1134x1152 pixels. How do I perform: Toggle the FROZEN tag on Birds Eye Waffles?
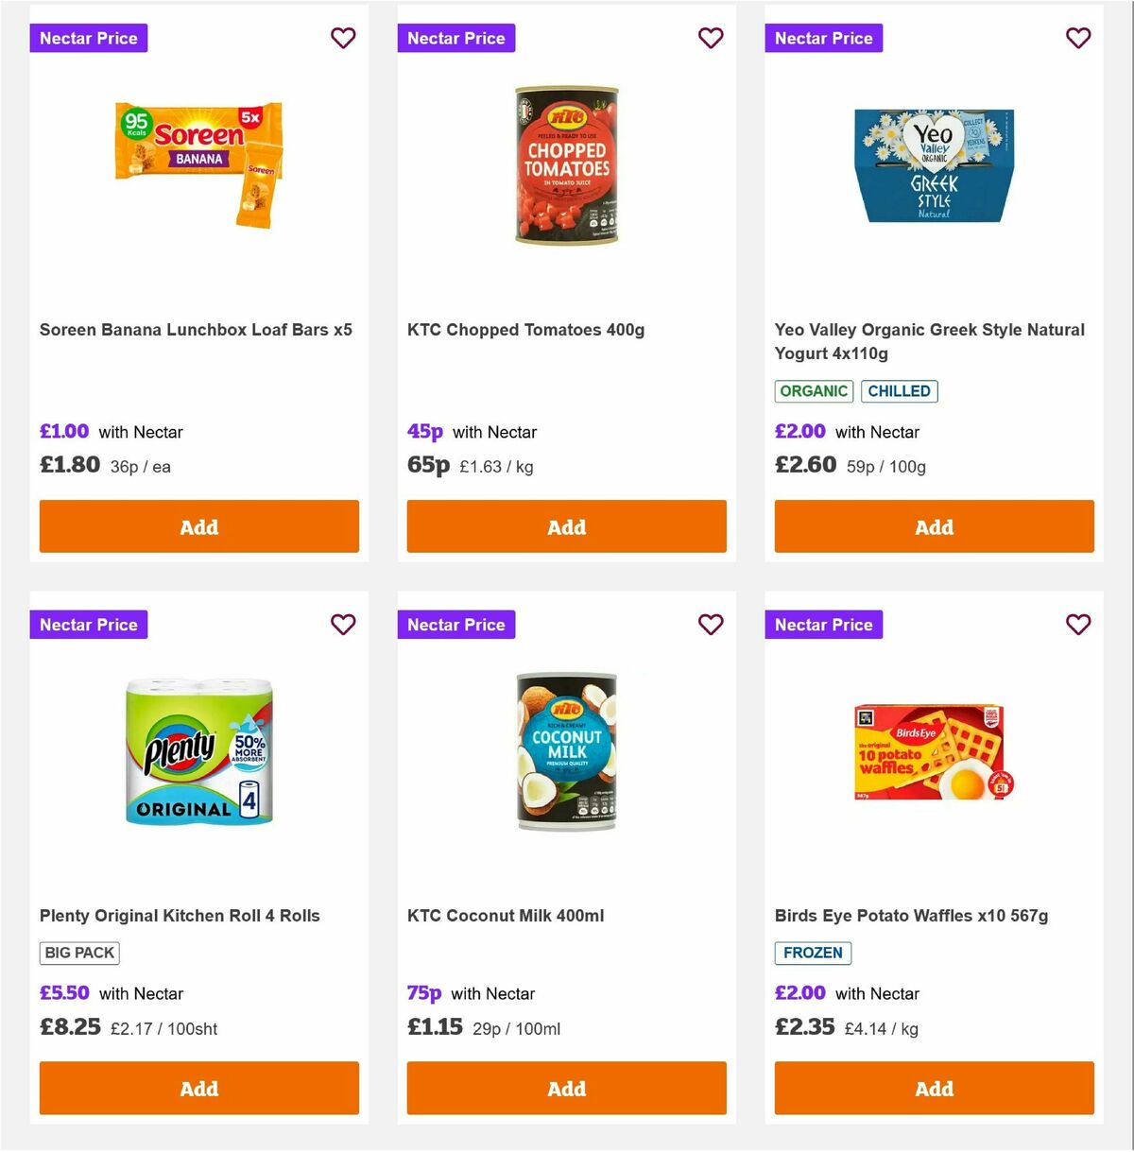tap(813, 954)
